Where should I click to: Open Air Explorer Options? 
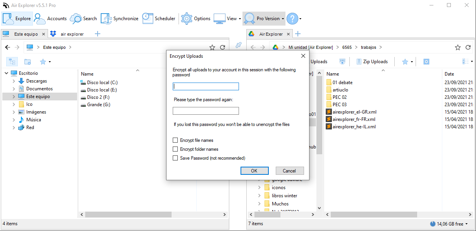coord(196,18)
